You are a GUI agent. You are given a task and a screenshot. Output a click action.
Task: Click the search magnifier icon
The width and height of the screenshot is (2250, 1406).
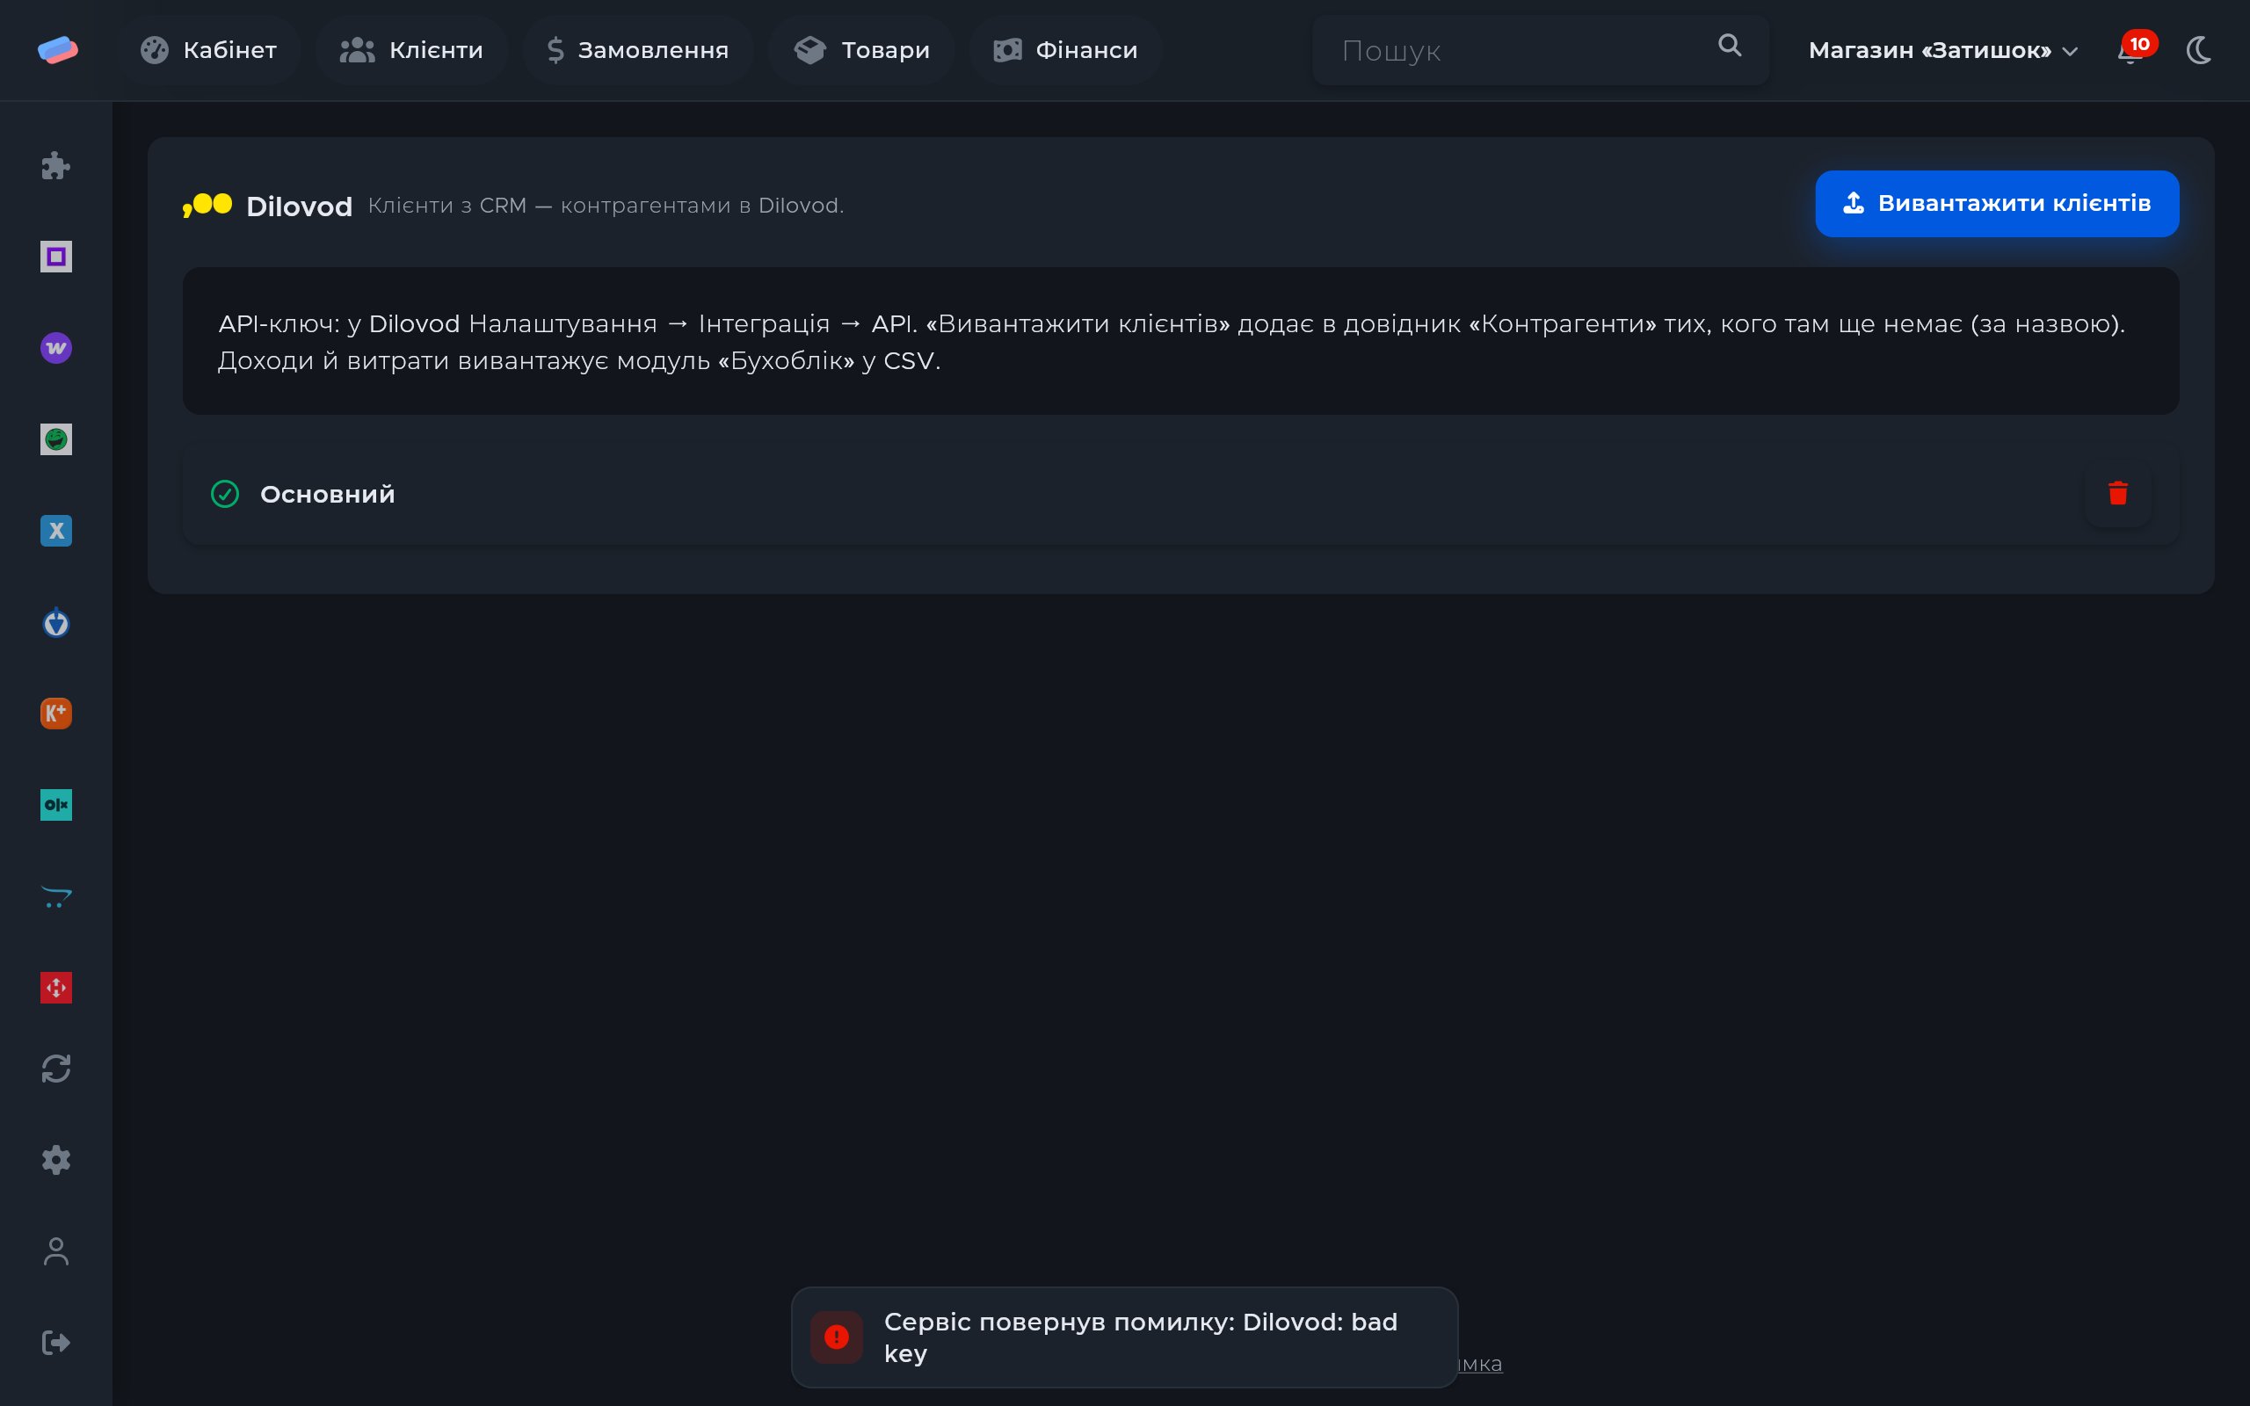pyautogui.click(x=1730, y=46)
